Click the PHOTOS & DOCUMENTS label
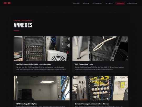This screenshot has width=142, height=107. 23,20
